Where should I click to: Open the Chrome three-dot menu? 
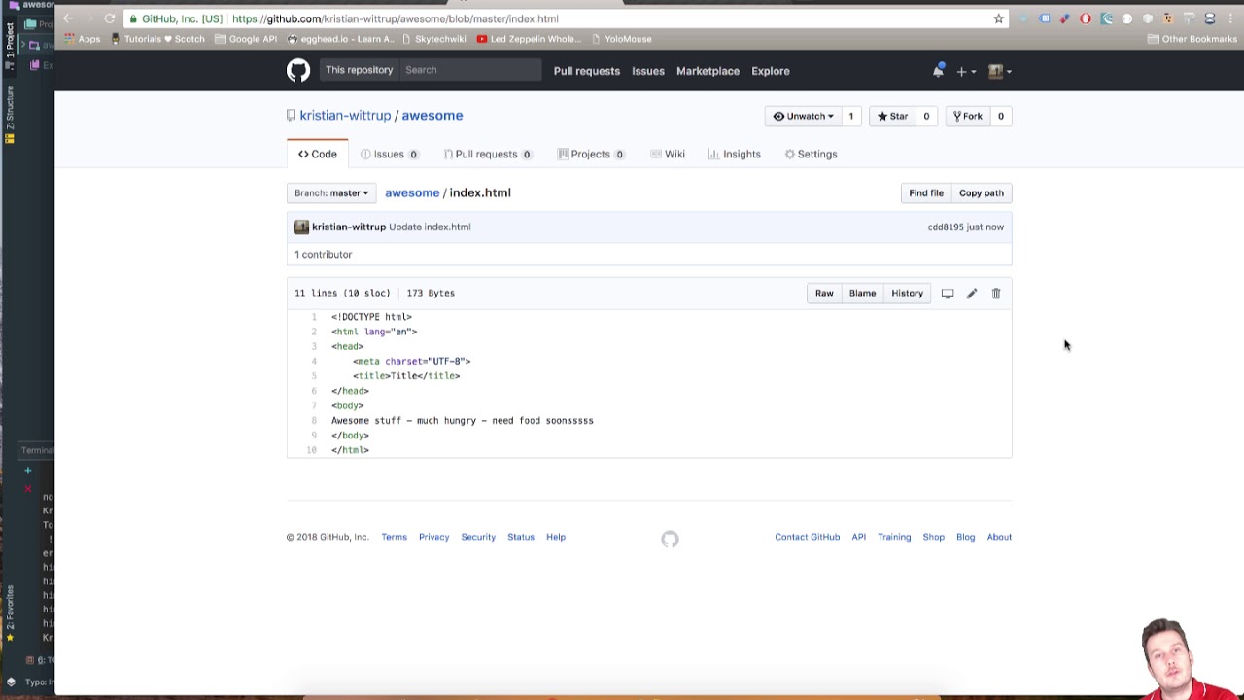click(x=1230, y=18)
